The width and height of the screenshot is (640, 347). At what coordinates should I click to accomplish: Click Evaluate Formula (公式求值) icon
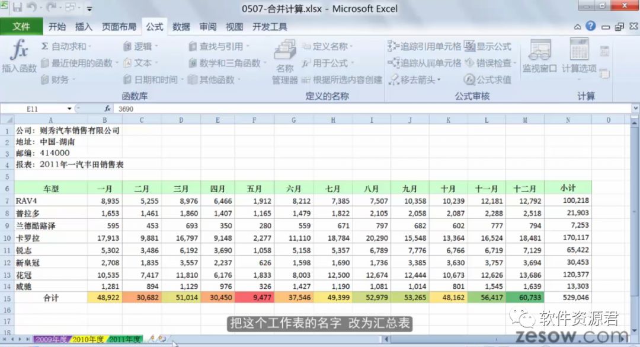[x=469, y=79]
